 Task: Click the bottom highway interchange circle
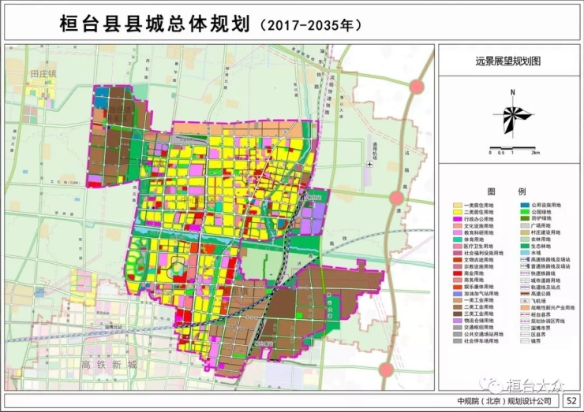pyautogui.click(x=385, y=369)
